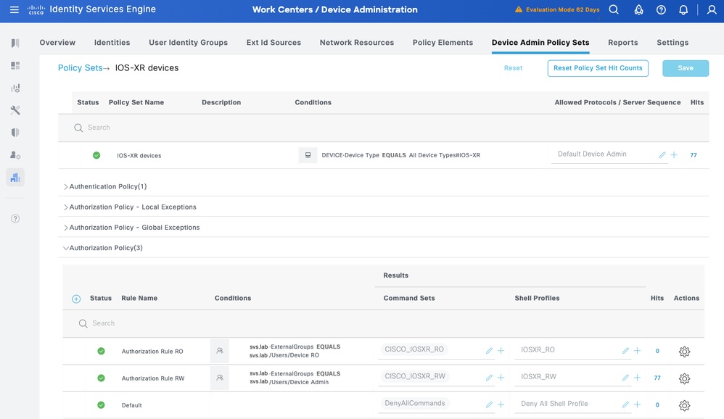Open the user account profile icon
Image resolution: width=724 pixels, height=419 pixels.
tap(712, 10)
